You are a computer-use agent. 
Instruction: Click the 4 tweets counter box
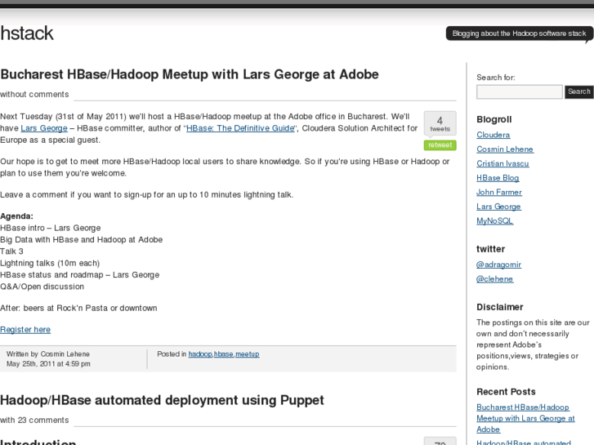[440, 123]
